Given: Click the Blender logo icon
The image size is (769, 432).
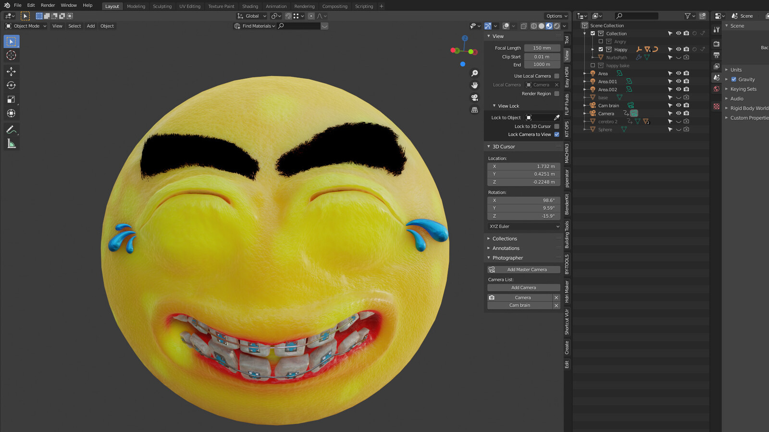Looking at the screenshot, I should (x=7, y=5).
